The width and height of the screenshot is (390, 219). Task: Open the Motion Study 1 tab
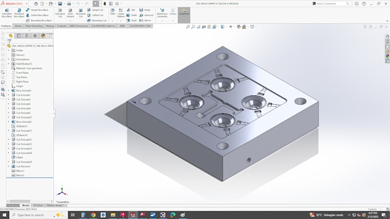point(55,205)
